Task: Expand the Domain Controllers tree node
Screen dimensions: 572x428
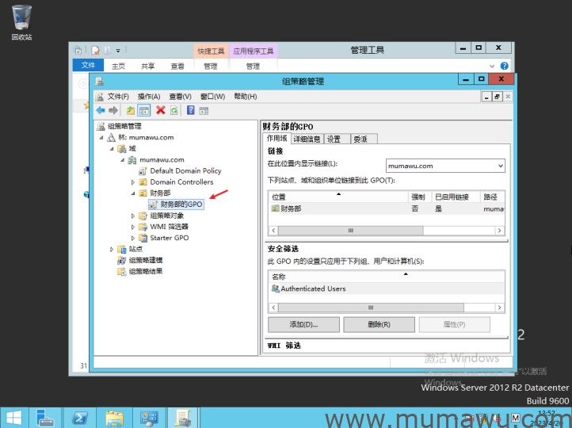Action: pyautogui.click(x=133, y=182)
